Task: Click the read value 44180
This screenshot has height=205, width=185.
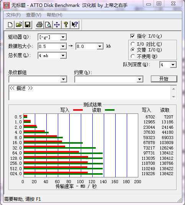Action: pyautogui.click(x=168, y=132)
